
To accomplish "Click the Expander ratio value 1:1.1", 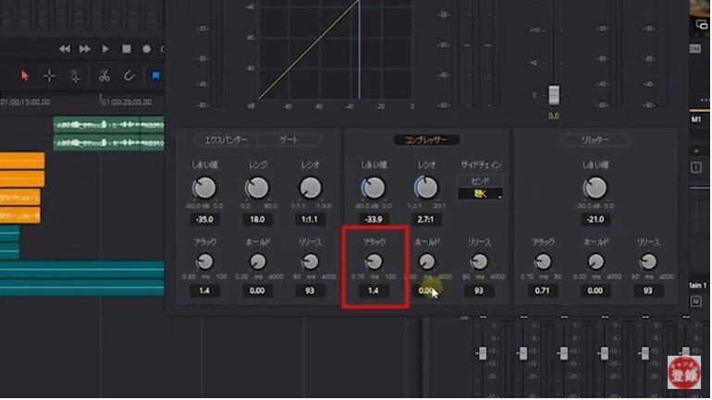I will (310, 219).
